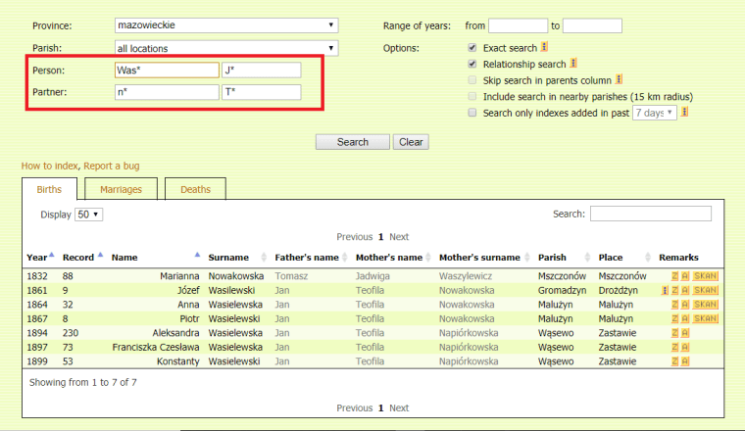Open the info icon in Józef Wasilewski's remarks
Screen dimensions: 745x431
tap(665, 291)
